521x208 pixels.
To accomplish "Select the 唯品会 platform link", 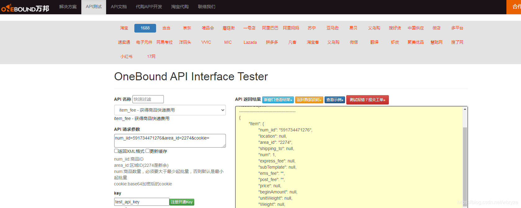I will click(x=208, y=28).
